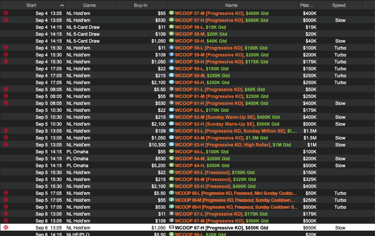Image resolution: width=375 pixels, height=236 pixels.
Task: Select WCOOP 67-L [Progressive KO], $175K Gtd
Action: coord(221,214)
